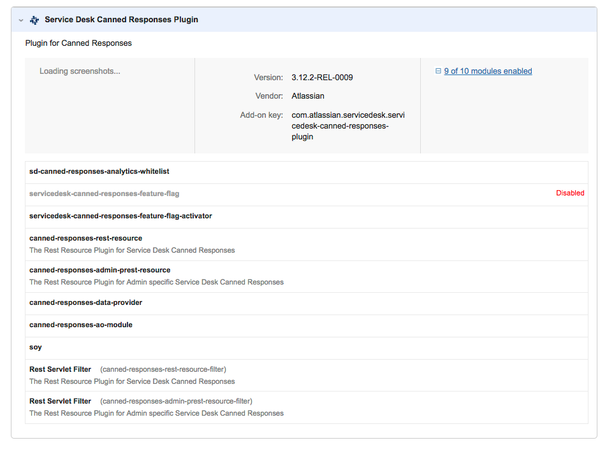This screenshot has height=452, width=614.
Task: Click the Service Desk Canned Responses Plugin title
Action: pyautogui.click(x=121, y=20)
